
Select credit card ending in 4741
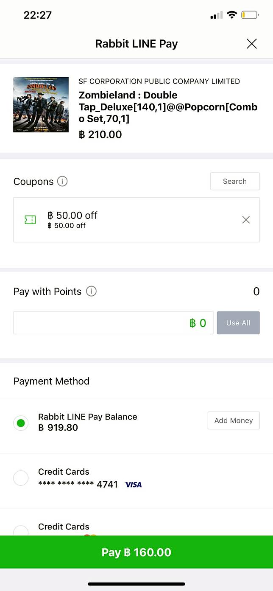[21, 478]
